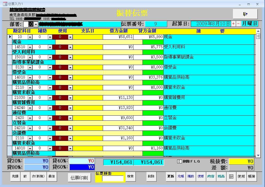Click the 伝票検索 input field
The width and height of the screenshot is (265, 187).
[x=113, y=178]
